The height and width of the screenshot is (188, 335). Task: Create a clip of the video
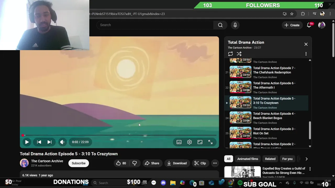pyautogui.click(x=200, y=163)
